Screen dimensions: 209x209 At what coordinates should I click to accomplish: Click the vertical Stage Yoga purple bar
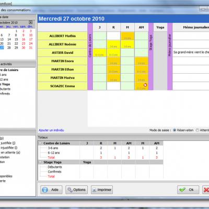pyautogui.click(x=151, y=56)
